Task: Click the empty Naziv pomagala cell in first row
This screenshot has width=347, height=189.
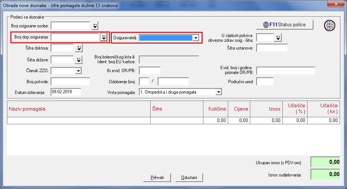Action: point(79,121)
